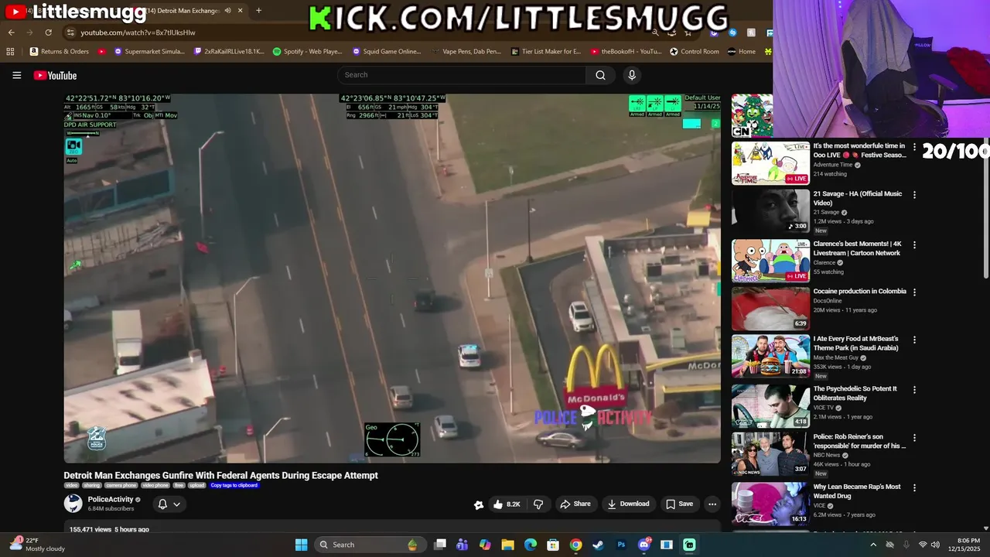
Task: Open Steam from the taskbar
Action: (x=598, y=545)
